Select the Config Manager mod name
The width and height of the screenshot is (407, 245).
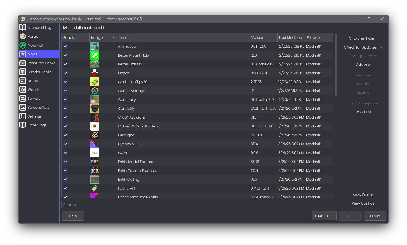coord(132,91)
